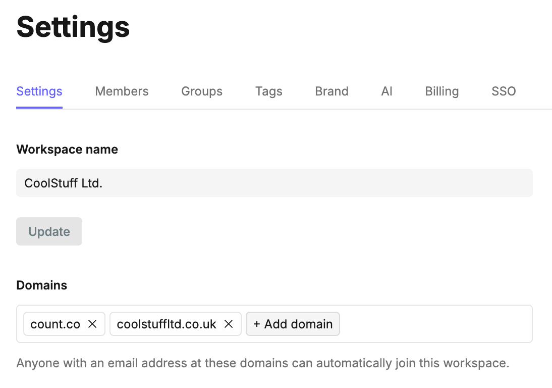The image size is (552, 388).
Task: Click the Add domain button
Action: coord(293,324)
